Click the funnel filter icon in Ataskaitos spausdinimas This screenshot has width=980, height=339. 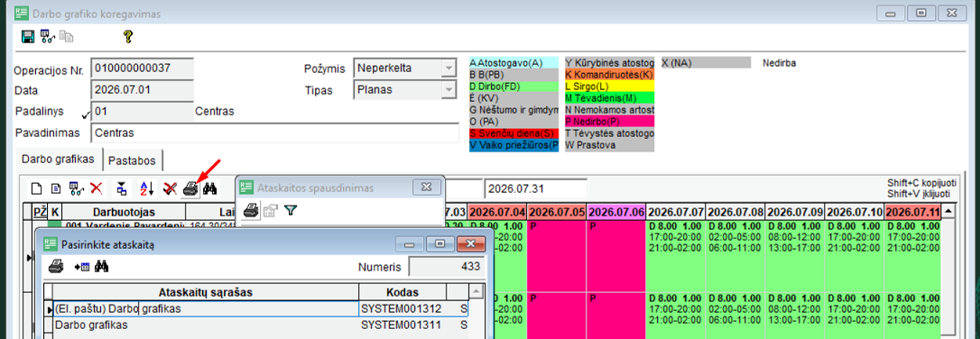point(290,210)
